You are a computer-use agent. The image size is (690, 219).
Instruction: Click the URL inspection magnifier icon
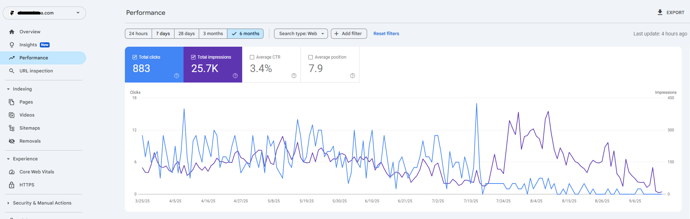point(12,71)
